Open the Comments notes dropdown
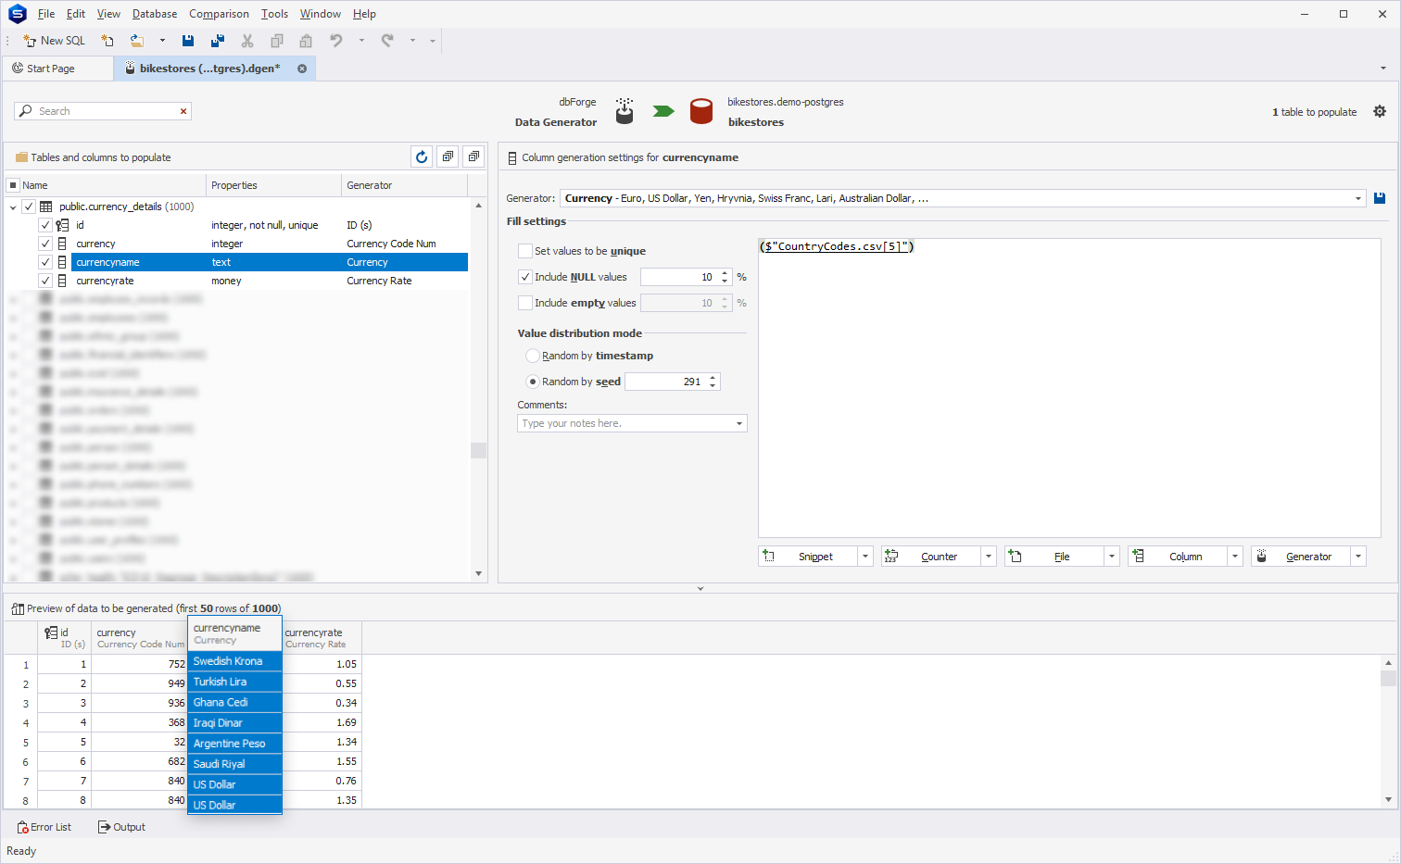This screenshot has width=1401, height=864. coord(739,423)
